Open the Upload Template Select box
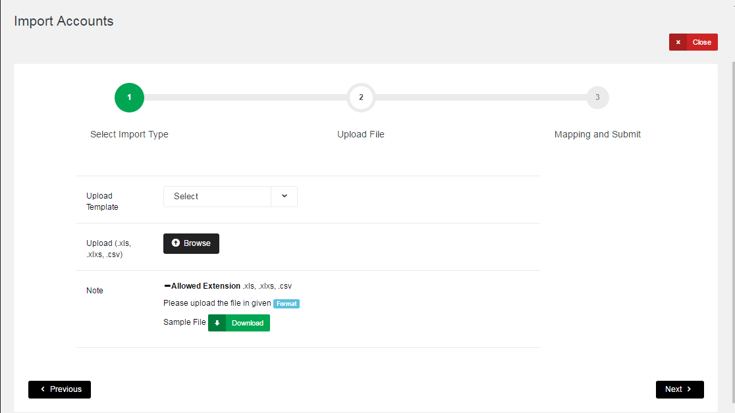 pos(217,197)
